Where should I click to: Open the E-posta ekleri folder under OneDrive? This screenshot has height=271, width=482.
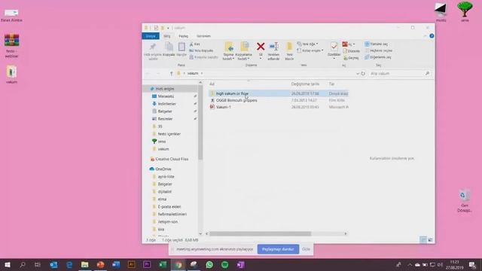pos(169,207)
